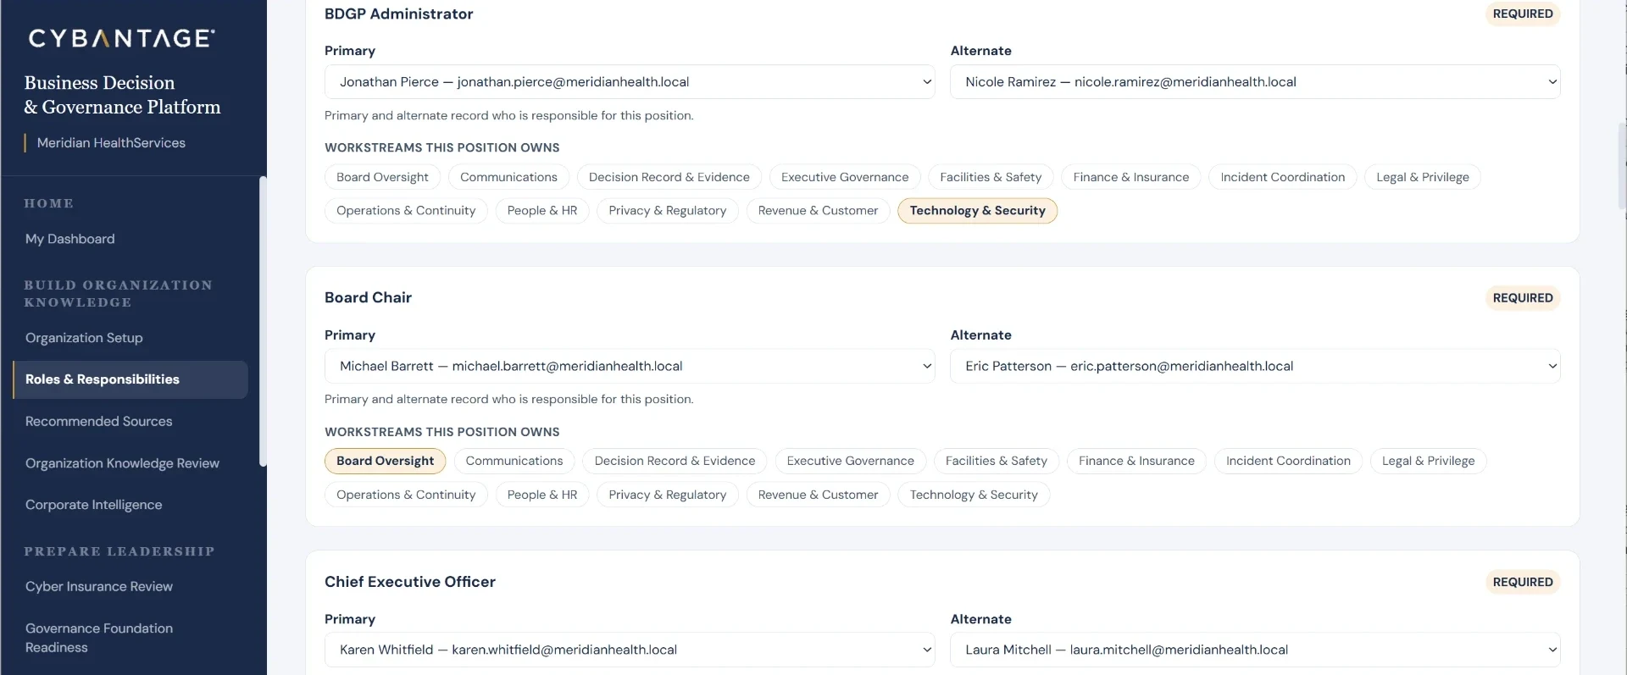Toggle Communications chip for BDGP Administrator
This screenshot has width=1627, height=675.
coord(508,177)
